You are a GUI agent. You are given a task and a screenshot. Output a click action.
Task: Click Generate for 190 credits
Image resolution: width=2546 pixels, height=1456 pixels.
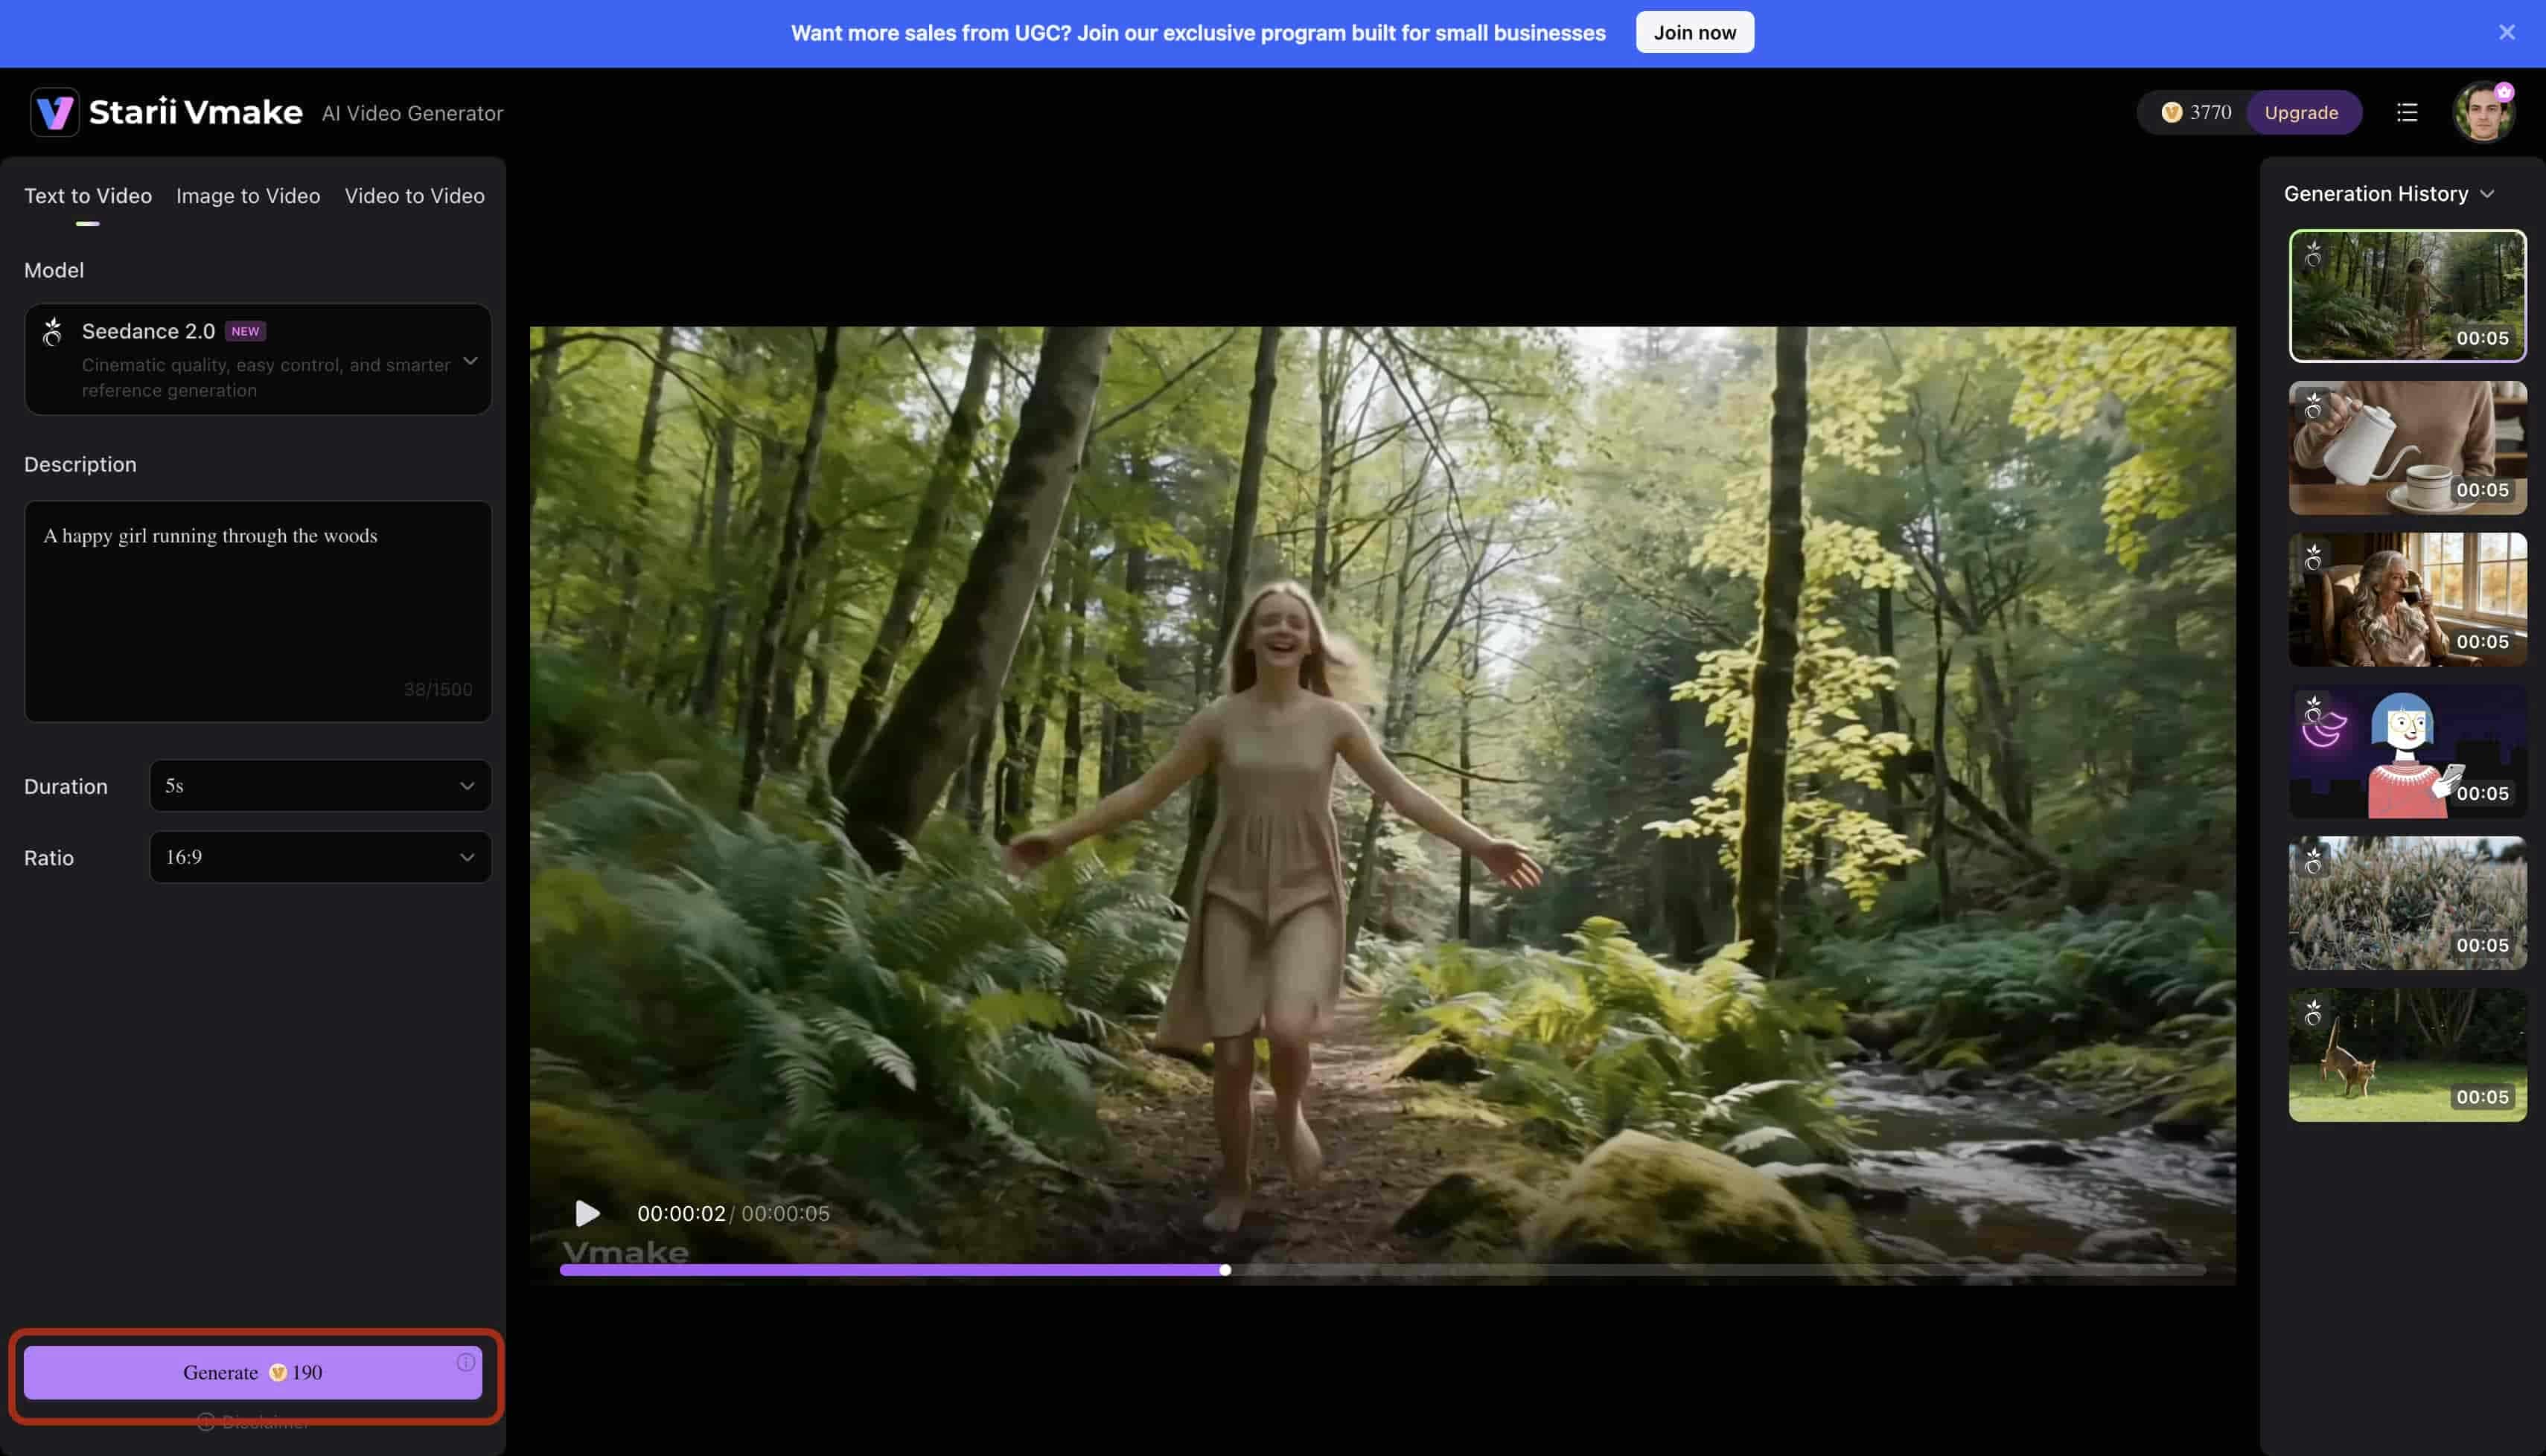[253, 1372]
